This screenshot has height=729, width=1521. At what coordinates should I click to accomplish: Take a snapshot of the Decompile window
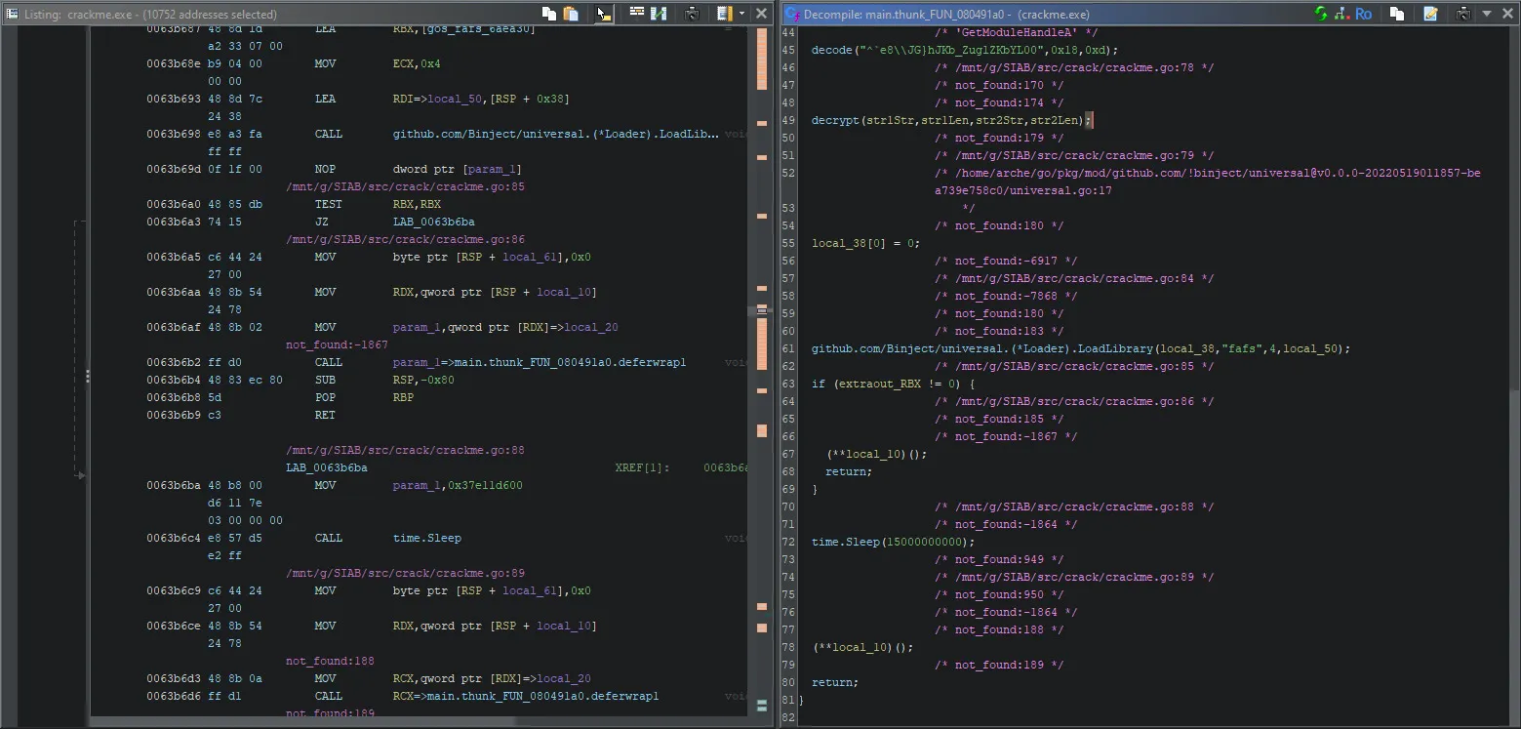pyautogui.click(x=1463, y=14)
